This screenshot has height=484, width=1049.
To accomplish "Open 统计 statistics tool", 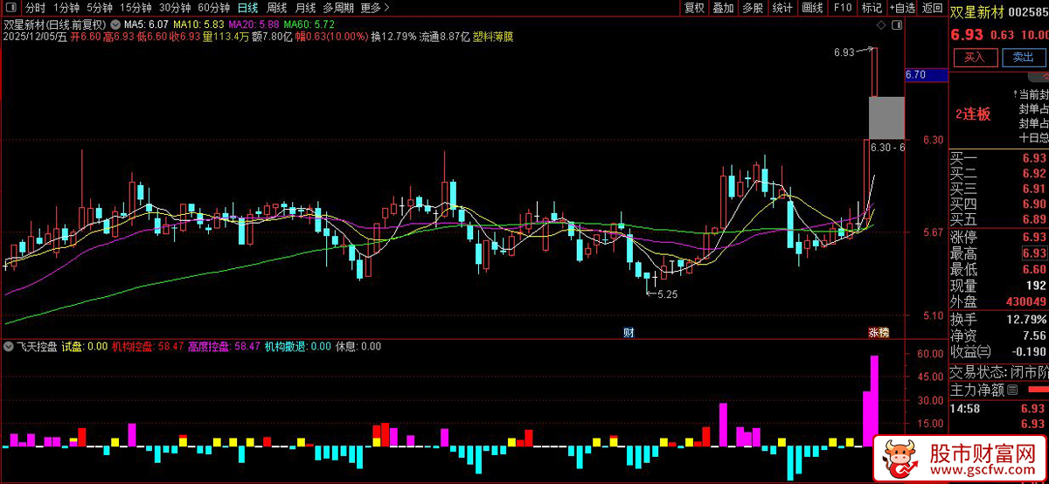I will [x=782, y=8].
